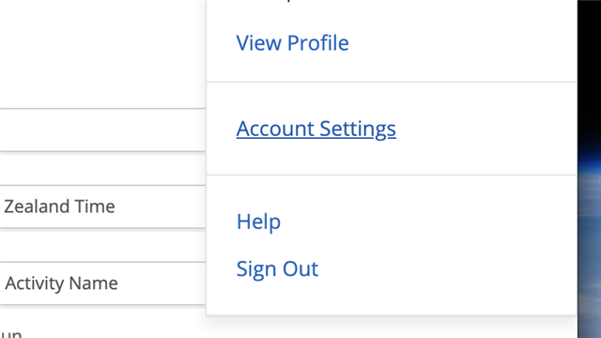Select the gap between Zealand Time and Activity Name fields
Screen dimensions: 601x338
[x=102, y=245]
